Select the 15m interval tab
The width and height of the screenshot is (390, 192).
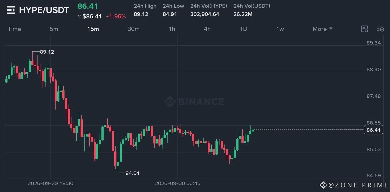coord(93,29)
